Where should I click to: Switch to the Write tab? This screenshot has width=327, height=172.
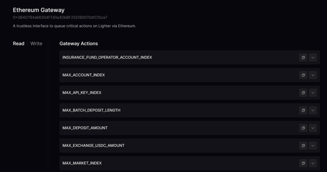click(x=36, y=44)
